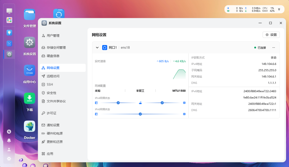This screenshot has width=289, height=167.
Task: Open the 文件管理 desktop icon
Action: pos(29,14)
